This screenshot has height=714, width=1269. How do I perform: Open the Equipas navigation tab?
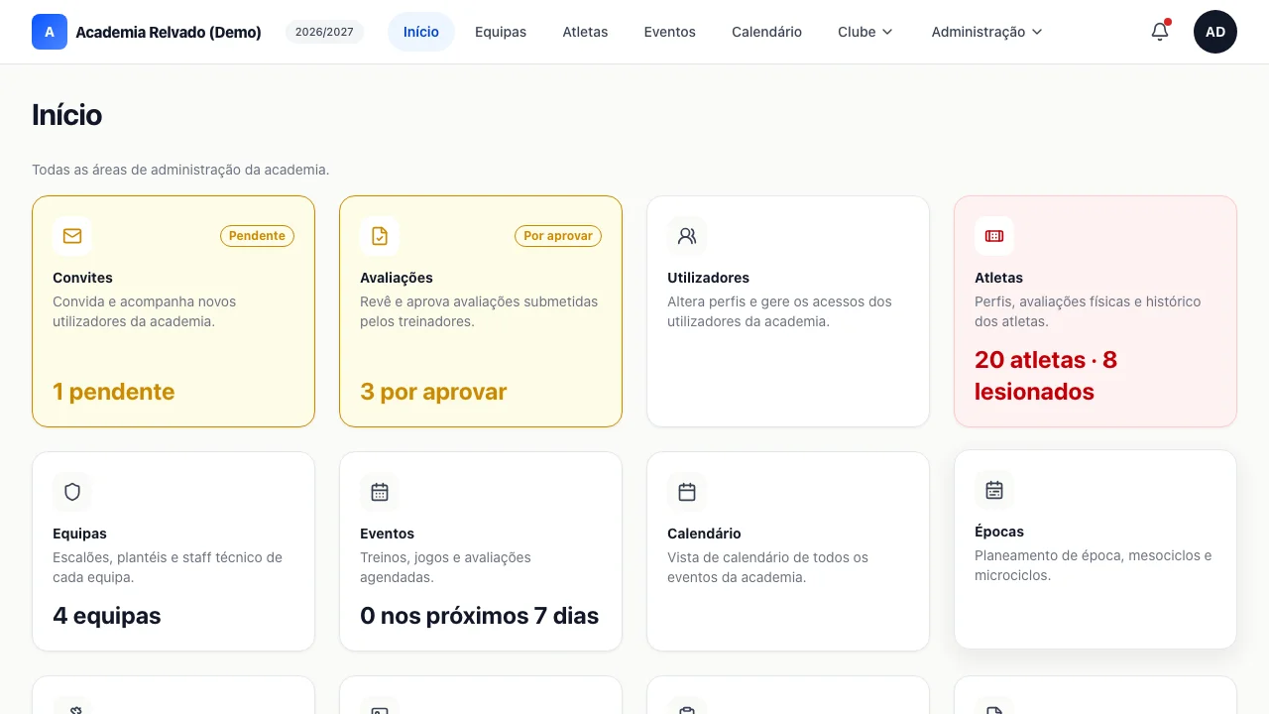click(x=501, y=32)
